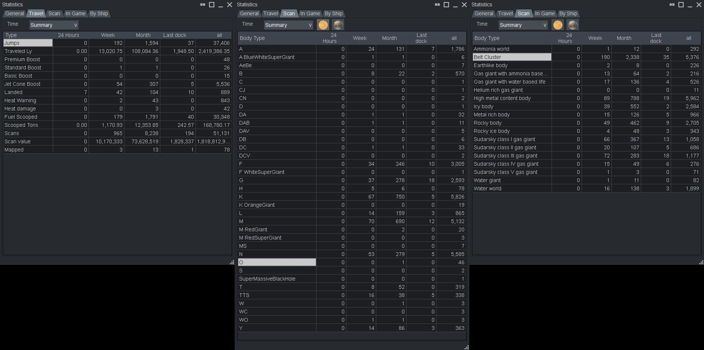Close the middle Statistics window
This screenshot has height=350, width=704.
[464, 4]
